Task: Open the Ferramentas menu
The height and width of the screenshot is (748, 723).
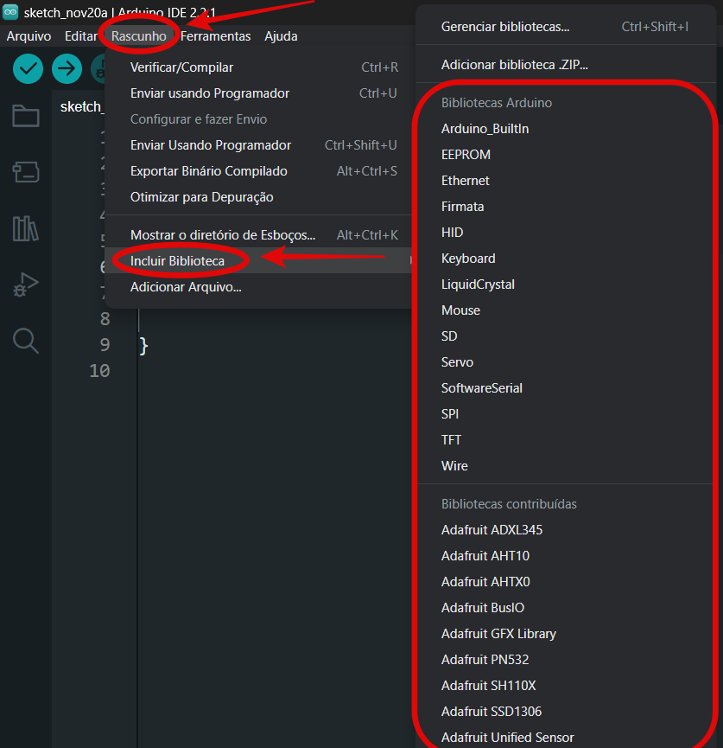Action: [215, 36]
